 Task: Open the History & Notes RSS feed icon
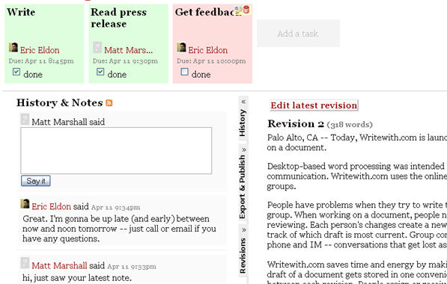(109, 102)
